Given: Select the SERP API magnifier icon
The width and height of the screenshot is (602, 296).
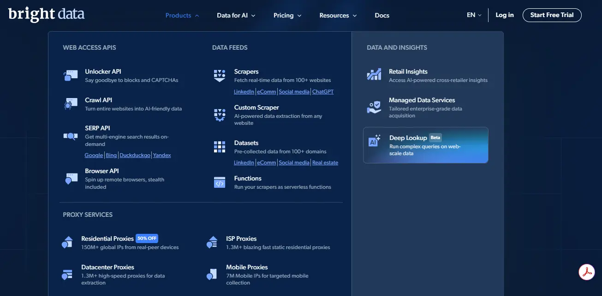Looking at the screenshot, I should pyautogui.click(x=71, y=136).
